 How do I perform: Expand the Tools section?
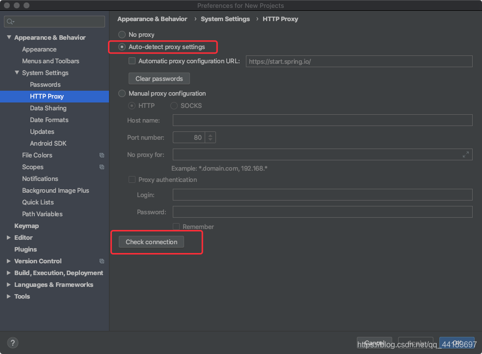8,296
